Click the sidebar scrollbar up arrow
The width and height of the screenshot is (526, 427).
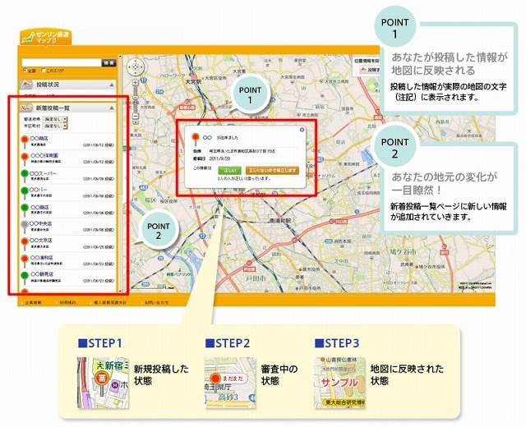point(120,57)
